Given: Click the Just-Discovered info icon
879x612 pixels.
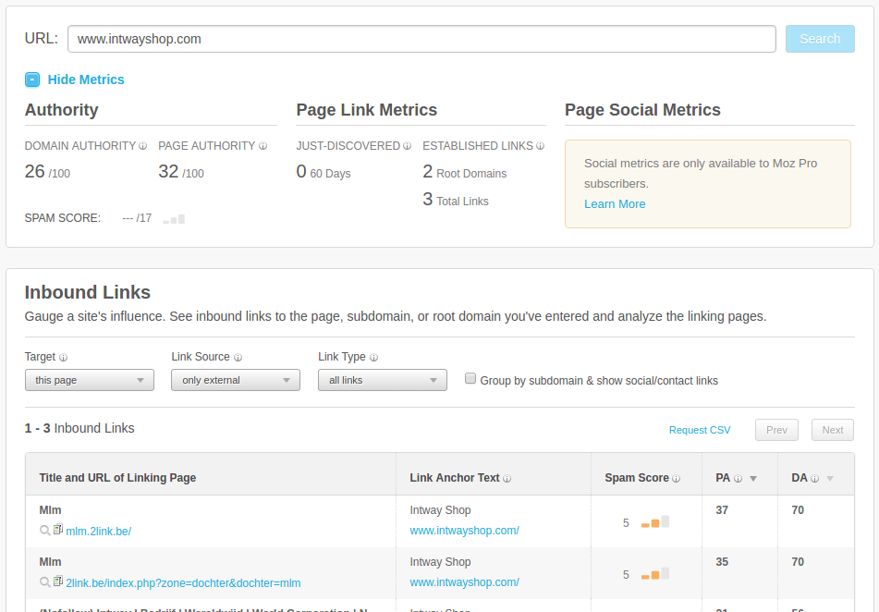Looking at the screenshot, I should pos(408,146).
